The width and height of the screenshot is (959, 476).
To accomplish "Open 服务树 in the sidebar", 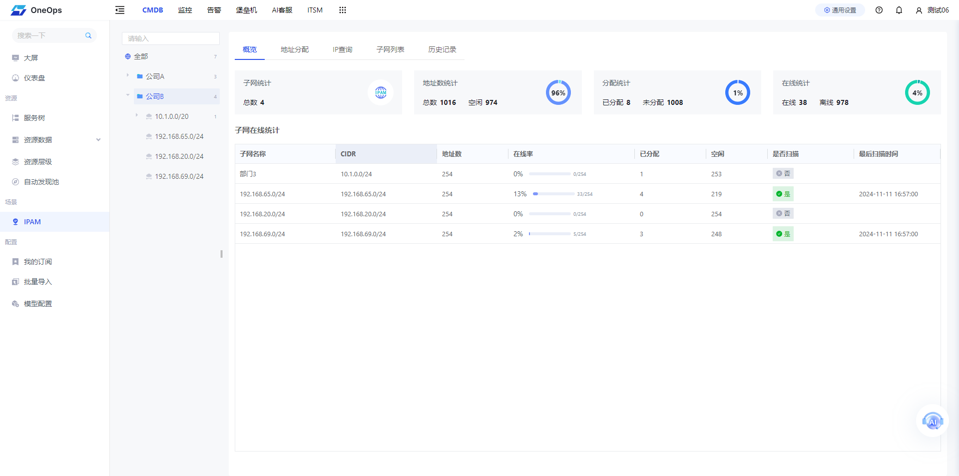I will click(x=54, y=118).
